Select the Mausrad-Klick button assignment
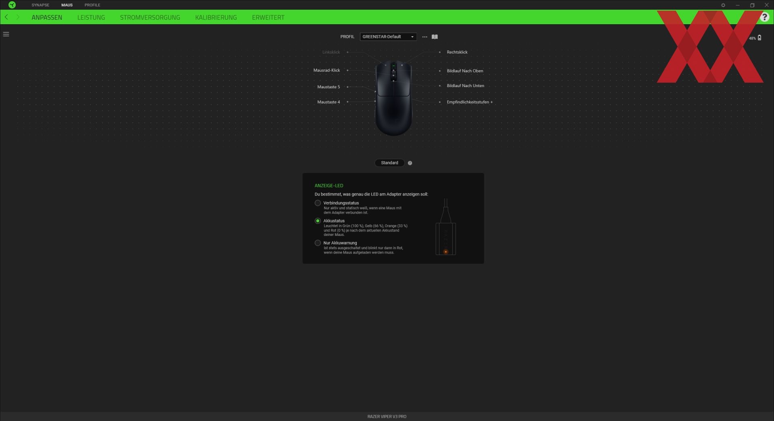The height and width of the screenshot is (421, 774). pos(327,70)
